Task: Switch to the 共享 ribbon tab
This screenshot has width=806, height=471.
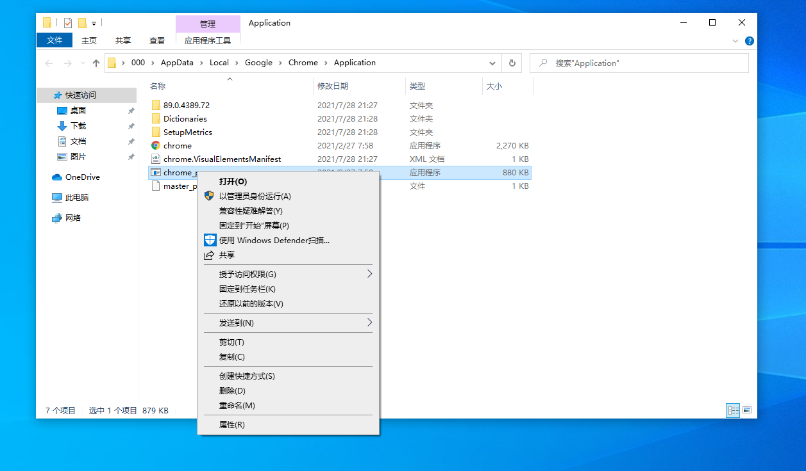Action: (123, 40)
